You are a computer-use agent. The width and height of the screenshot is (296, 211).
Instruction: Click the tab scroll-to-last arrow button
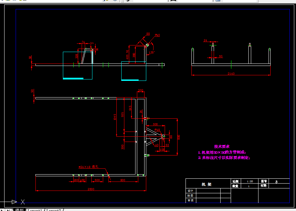[x=8, y=210]
